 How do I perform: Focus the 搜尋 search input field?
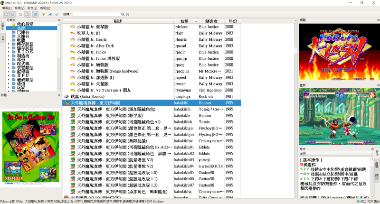96,14
